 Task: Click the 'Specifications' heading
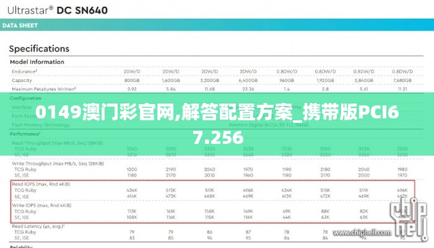click(39, 49)
